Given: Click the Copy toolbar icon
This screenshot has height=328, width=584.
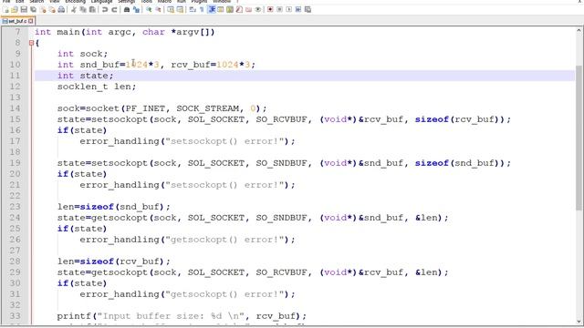Looking at the screenshot, I should coord(83,9).
